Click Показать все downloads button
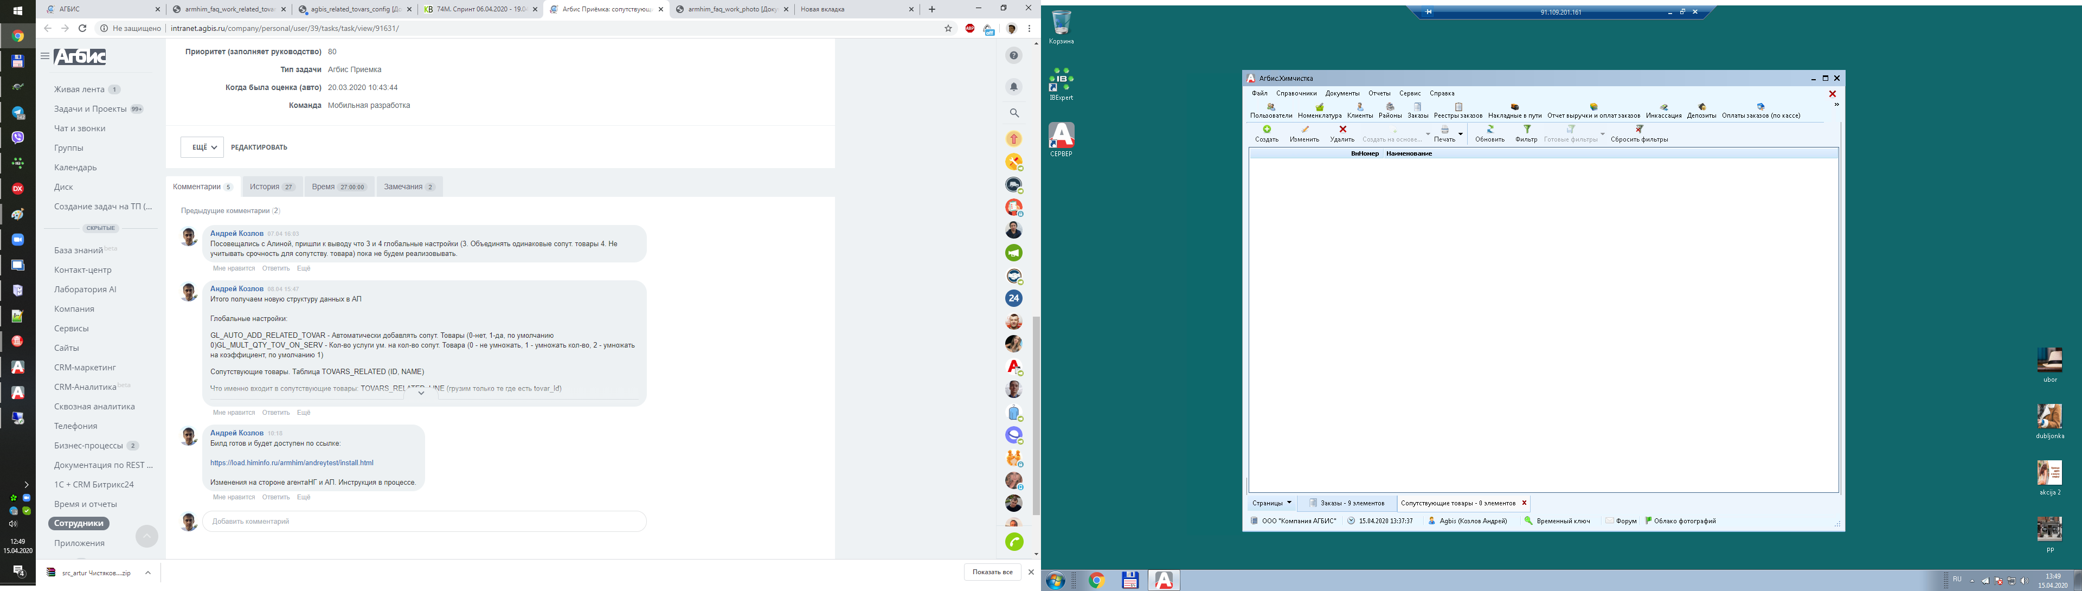The width and height of the screenshot is (2082, 591). (x=992, y=573)
